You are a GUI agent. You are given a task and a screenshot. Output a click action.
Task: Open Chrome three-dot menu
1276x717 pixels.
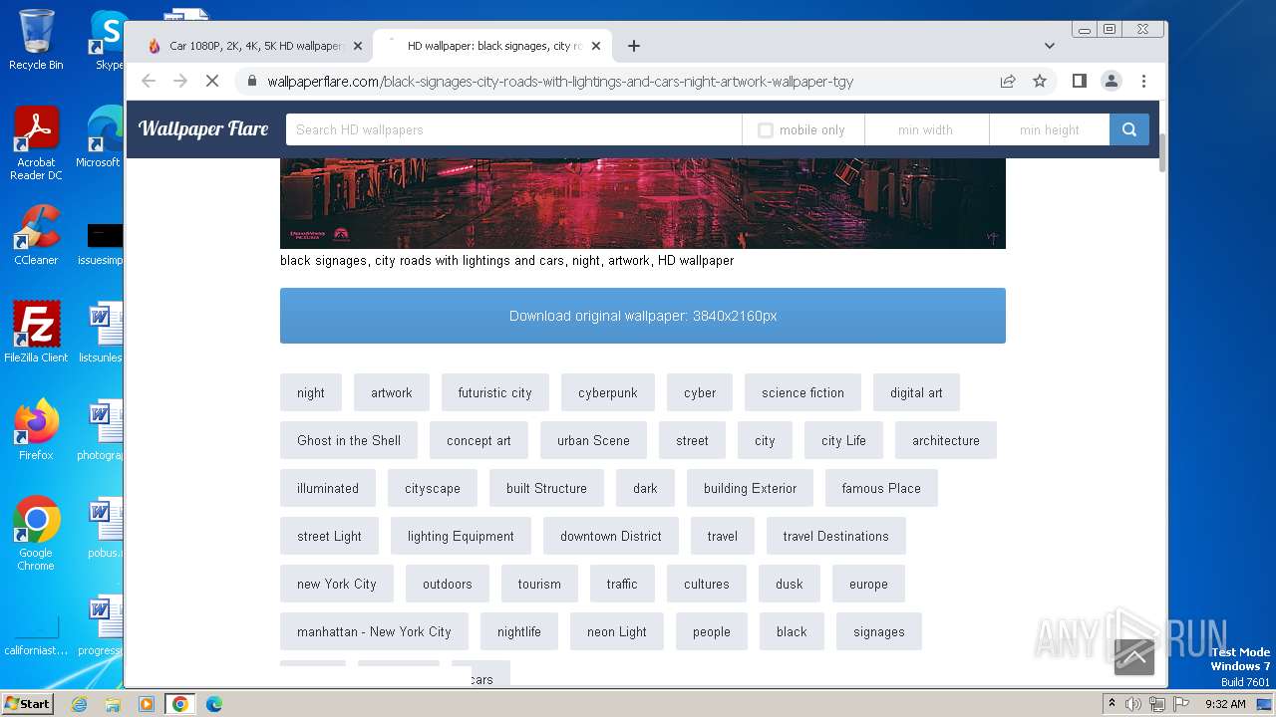click(x=1143, y=81)
